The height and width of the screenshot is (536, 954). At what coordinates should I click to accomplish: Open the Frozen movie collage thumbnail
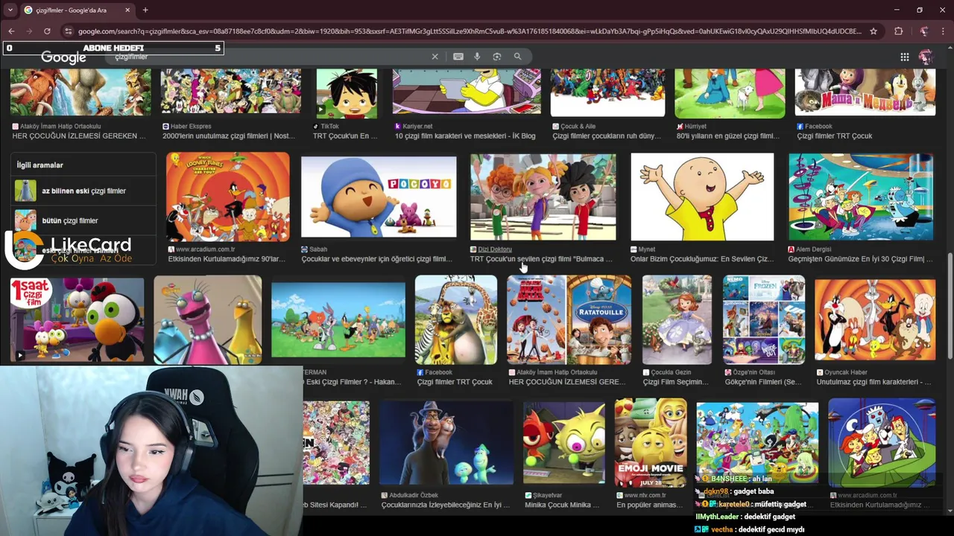tap(764, 319)
